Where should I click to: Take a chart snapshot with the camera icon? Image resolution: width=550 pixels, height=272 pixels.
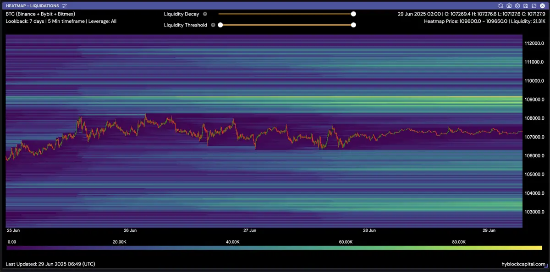509,6
